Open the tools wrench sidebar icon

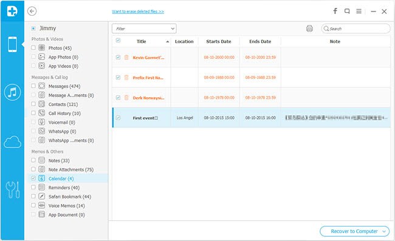(12, 189)
